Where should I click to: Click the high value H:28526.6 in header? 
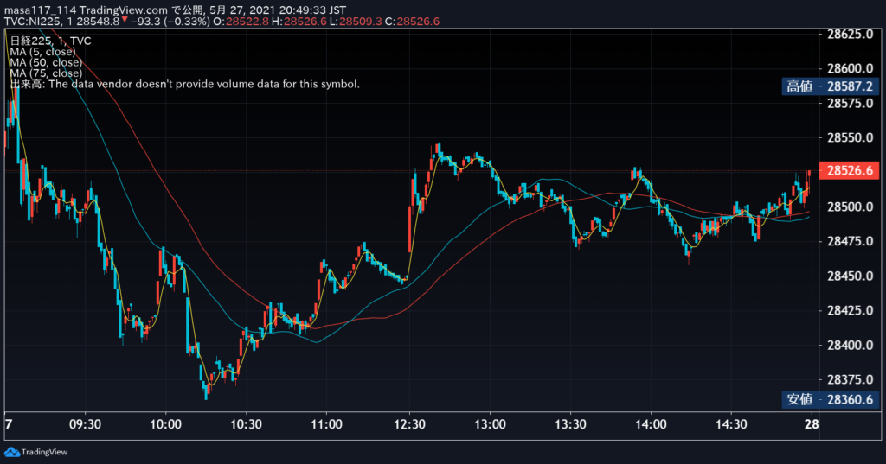(299, 22)
